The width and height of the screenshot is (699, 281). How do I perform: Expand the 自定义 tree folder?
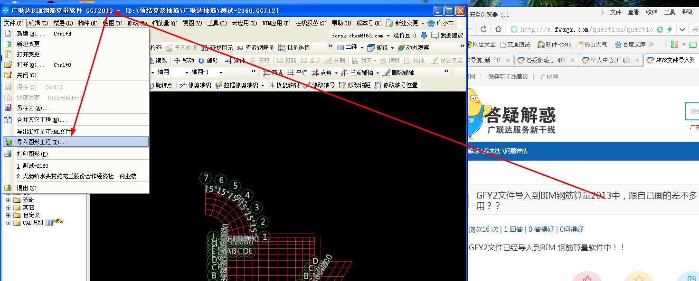(8, 215)
